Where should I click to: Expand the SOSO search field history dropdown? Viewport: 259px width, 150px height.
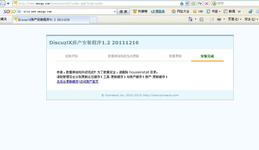pos(115,12)
